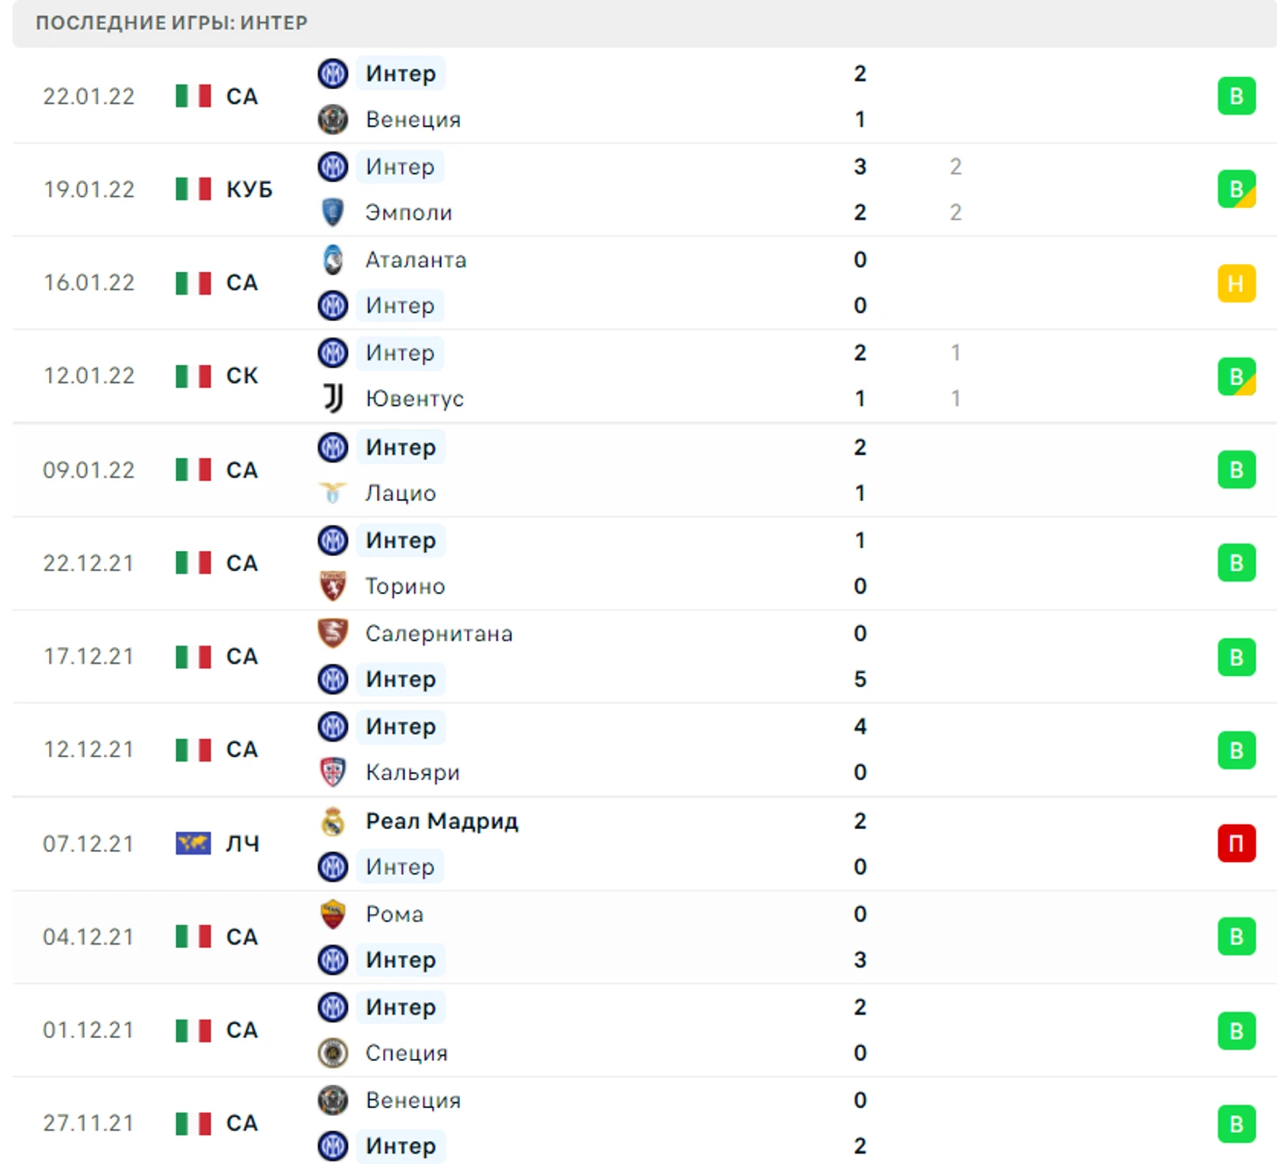The width and height of the screenshot is (1277, 1164).
Task: Click the КУБ competition label
Action: click(249, 190)
